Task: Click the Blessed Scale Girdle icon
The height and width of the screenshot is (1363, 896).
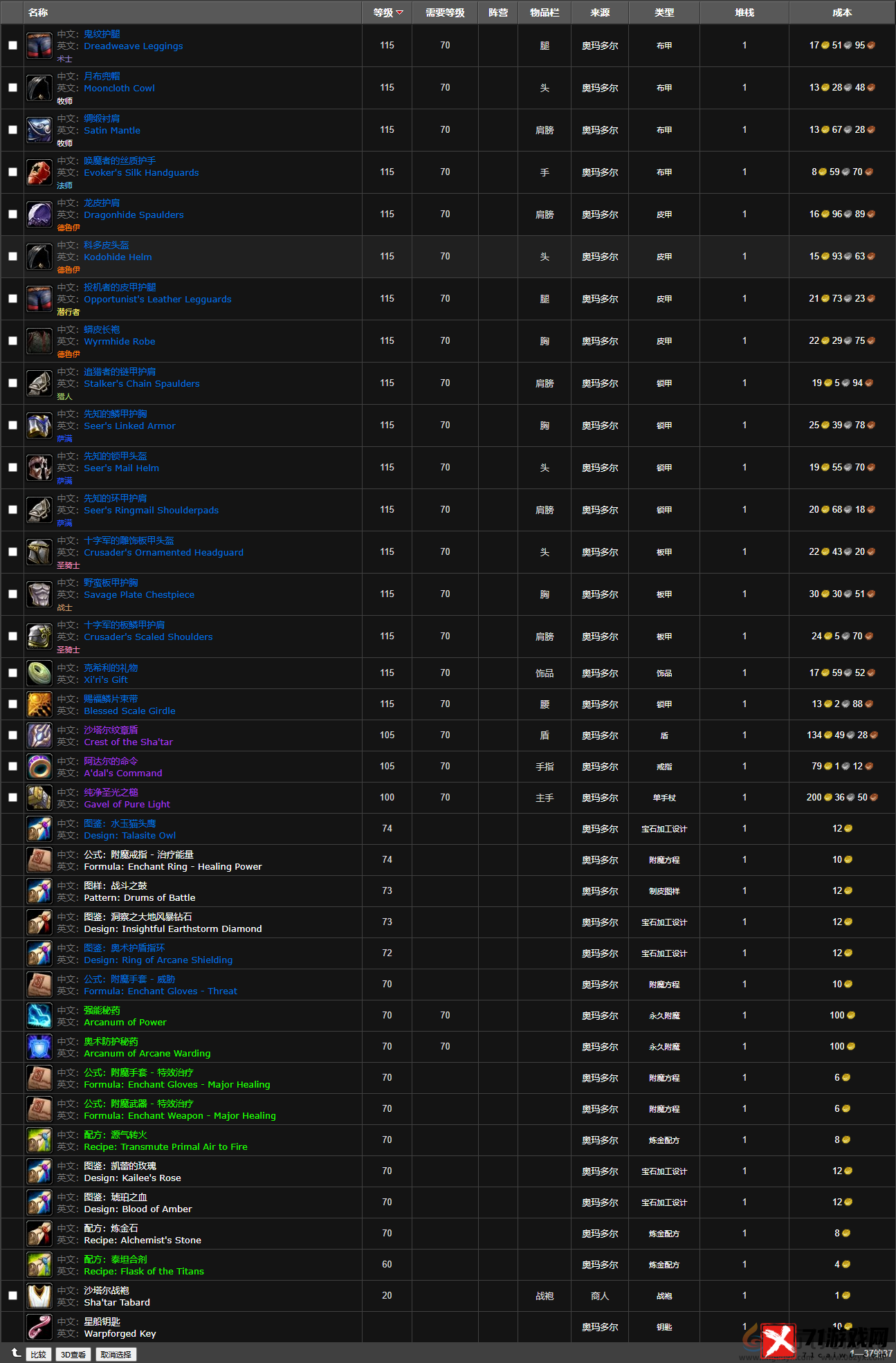Action: (39, 704)
